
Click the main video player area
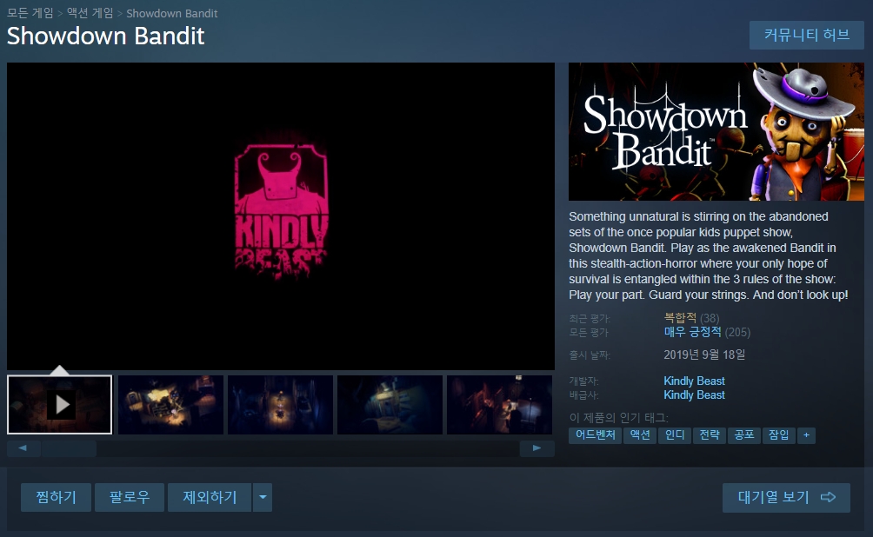pos(281,215)
